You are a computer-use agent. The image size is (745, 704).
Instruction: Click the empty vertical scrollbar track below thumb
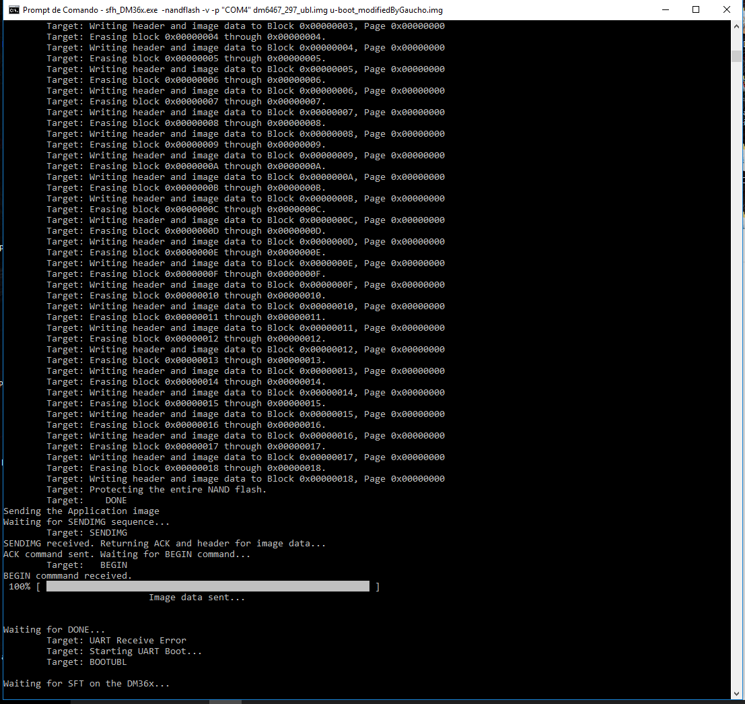point(736,375)
